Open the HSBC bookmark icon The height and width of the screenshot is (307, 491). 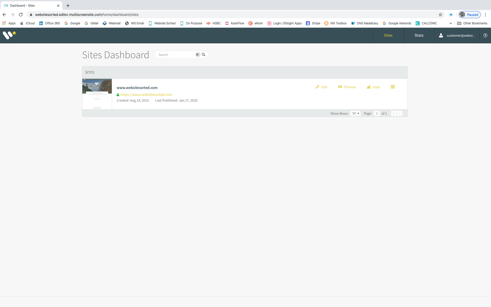pos(208,23)
